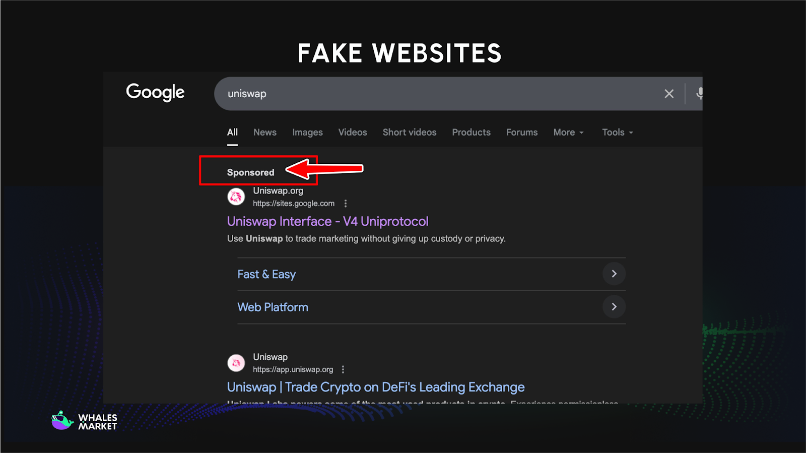Click the Google logo
The height and width of the screenshot is (453, 806).
coord(155,92)
